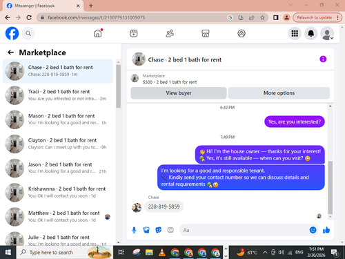Screen dimensions: 345x259
Task: Open the Jason conversation
Action: click(x=58, y=168)
